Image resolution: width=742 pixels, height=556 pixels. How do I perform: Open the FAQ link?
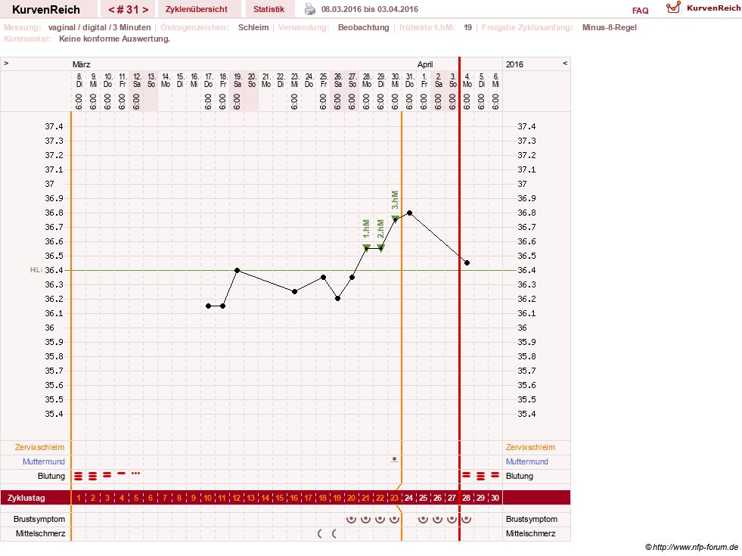coord(640,11)
